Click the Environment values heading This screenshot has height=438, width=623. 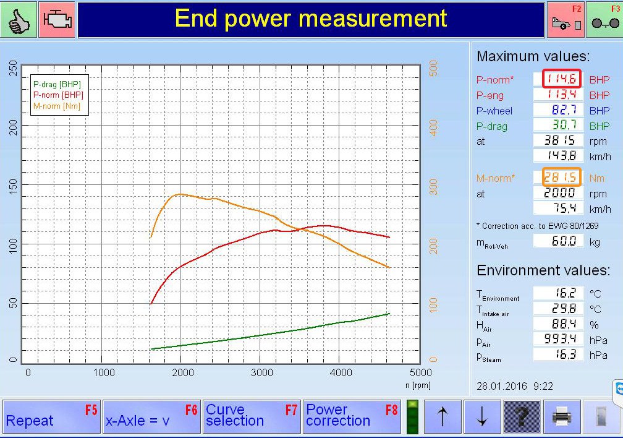[543, 270]
